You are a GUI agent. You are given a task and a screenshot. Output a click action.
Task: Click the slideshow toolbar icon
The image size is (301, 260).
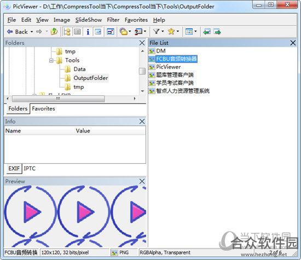point(138,32)
